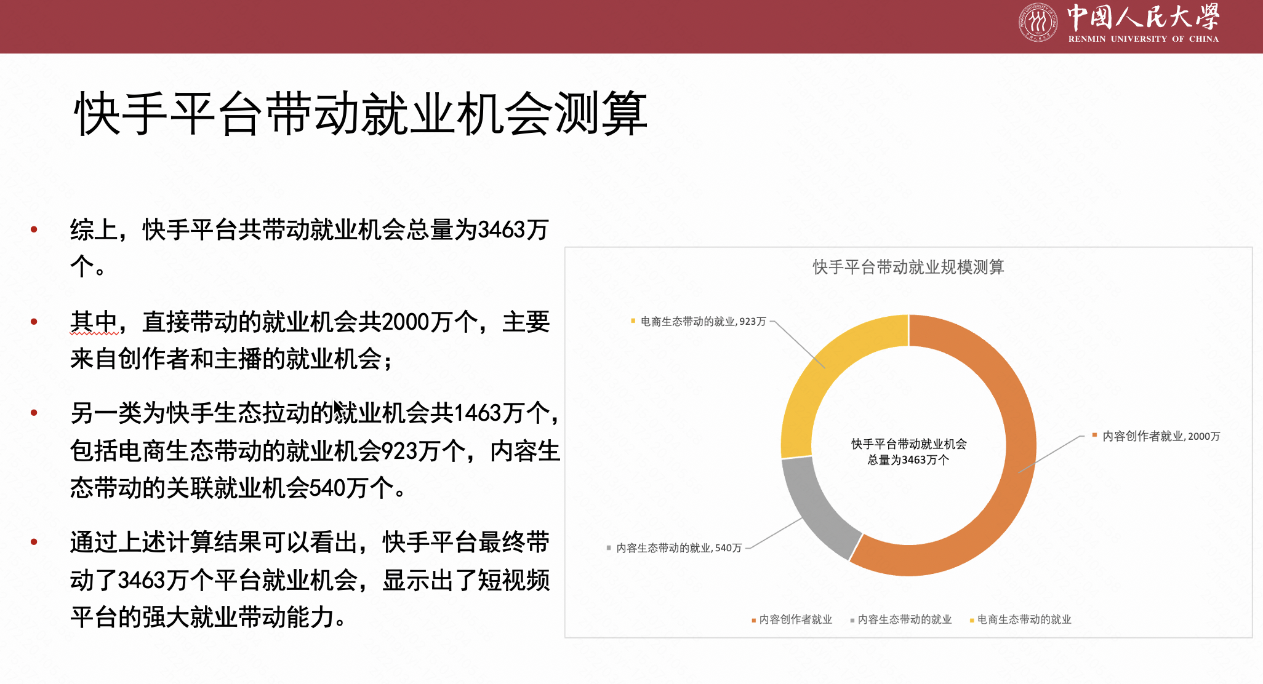1263x684 pixels.
Task: Click the data label 电商生态带动的就业, 923万
Action: pos(703,321)
